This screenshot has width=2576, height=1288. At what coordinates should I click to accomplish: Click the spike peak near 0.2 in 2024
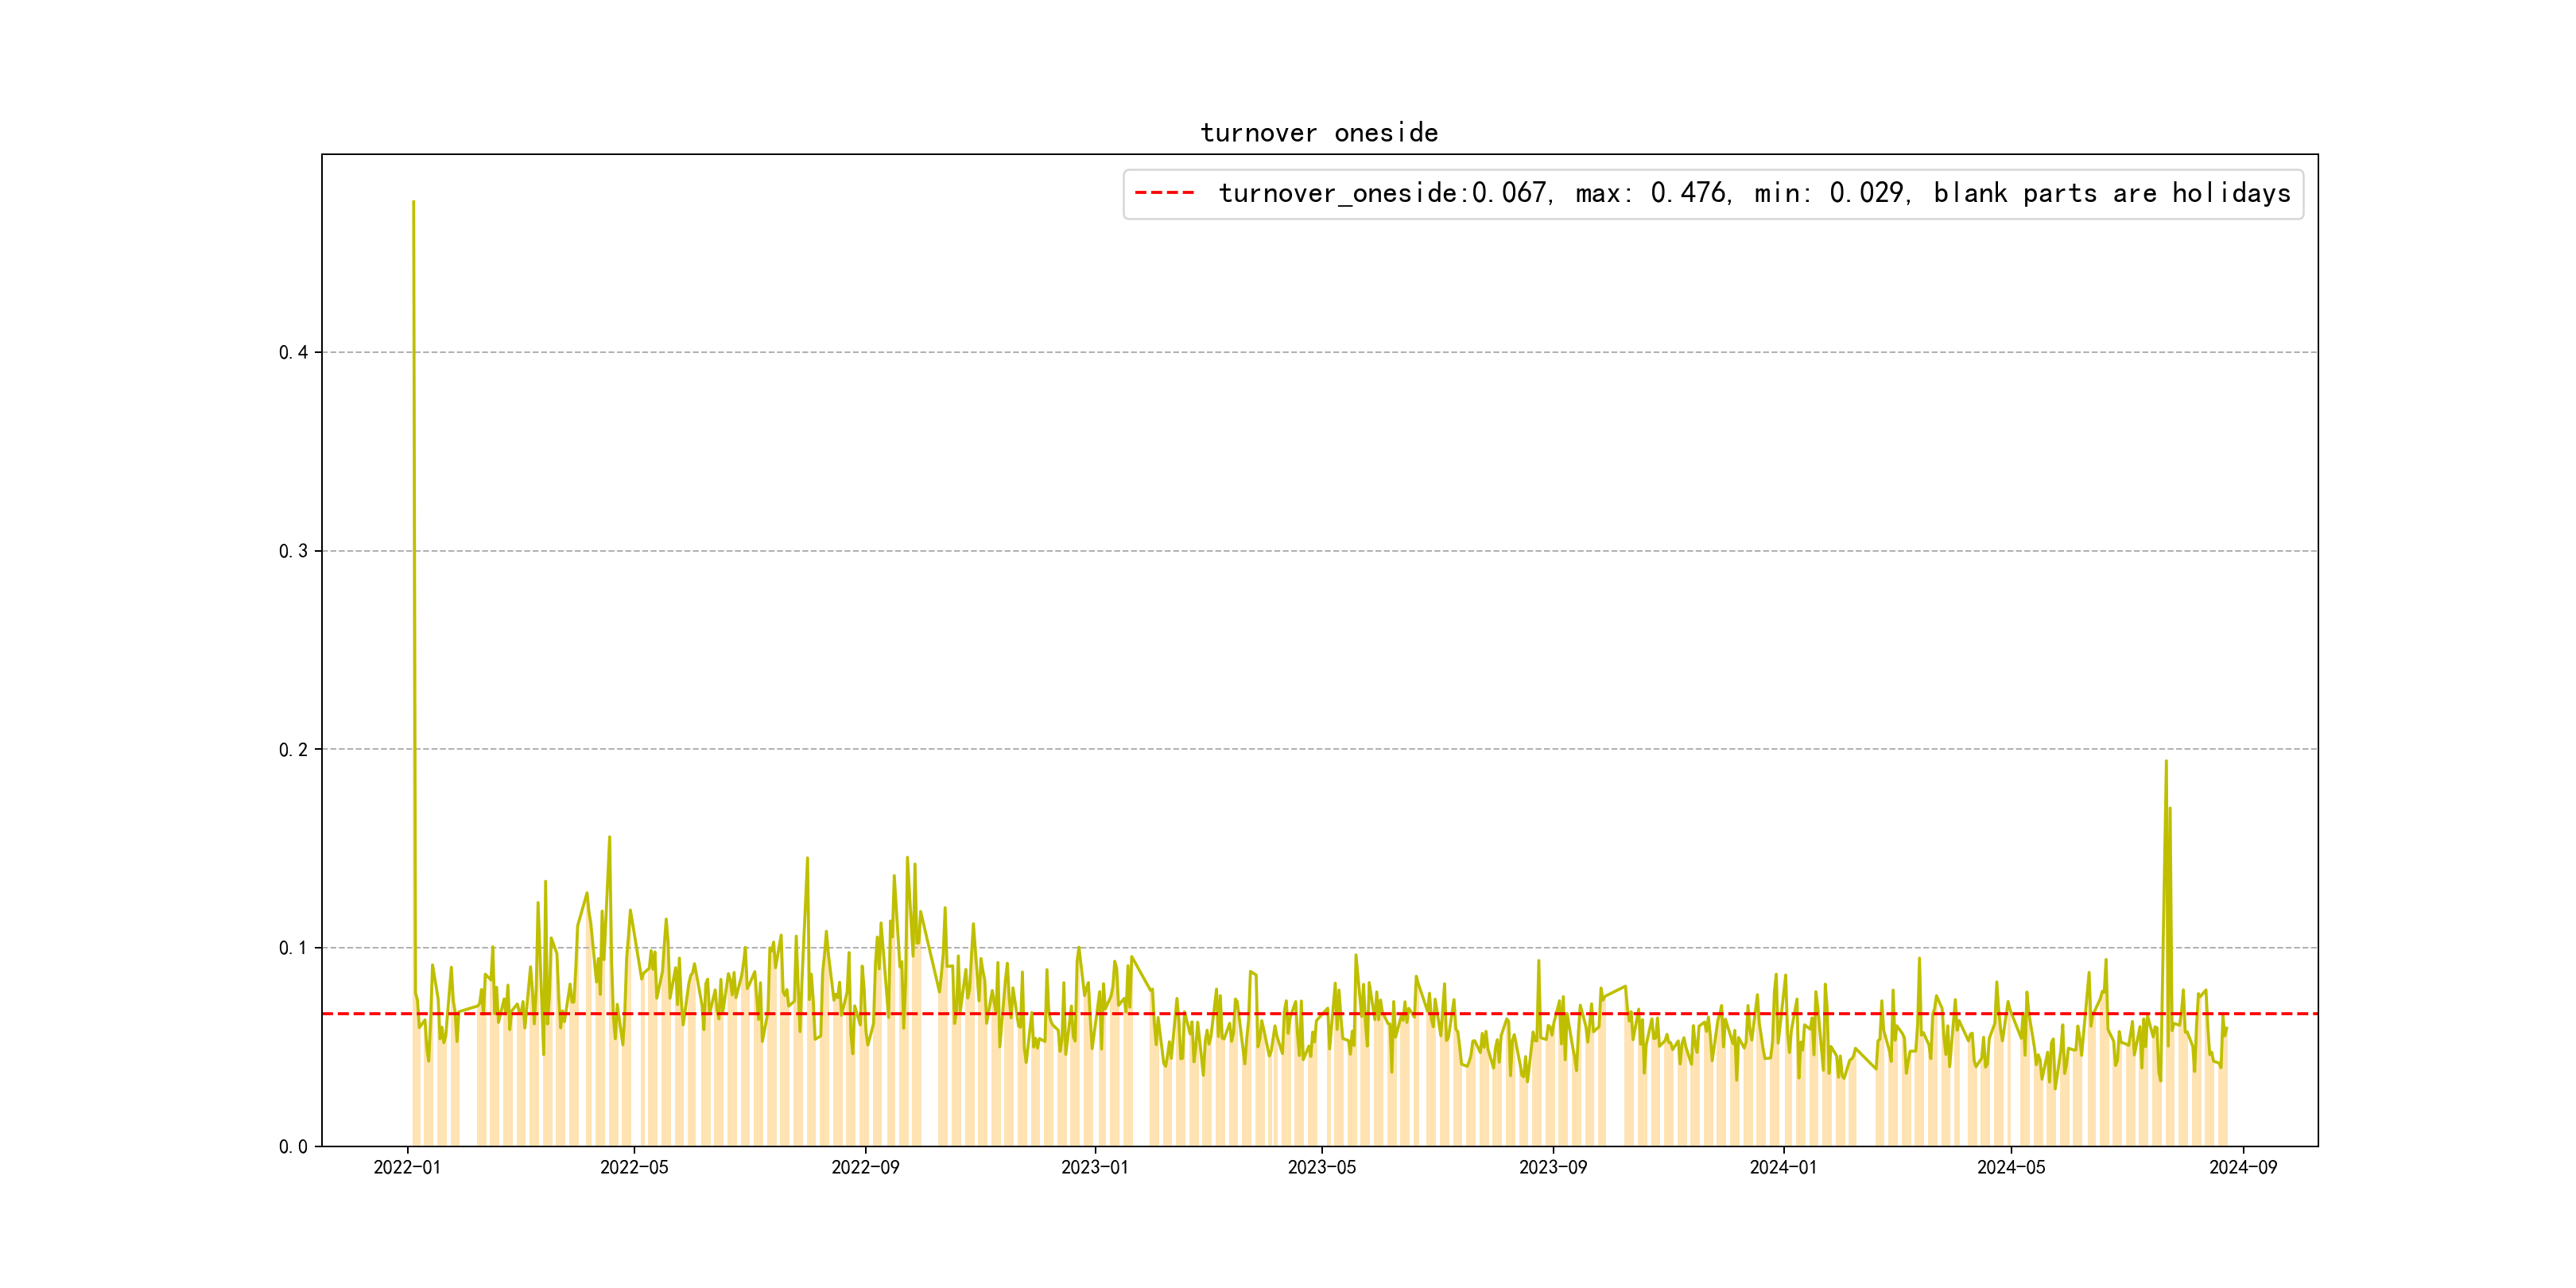point(2166,762)
